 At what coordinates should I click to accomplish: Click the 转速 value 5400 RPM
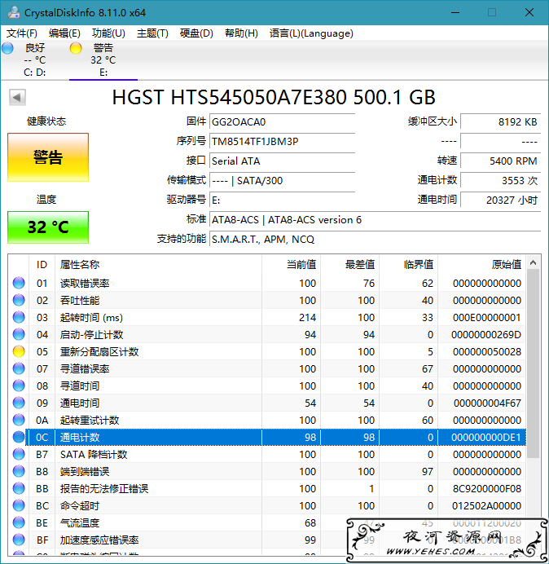pos(500,161)
